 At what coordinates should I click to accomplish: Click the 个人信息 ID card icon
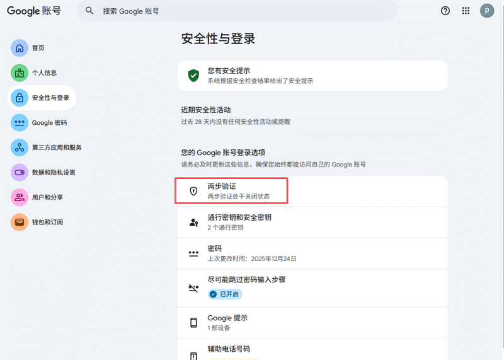tap(20, 73)
